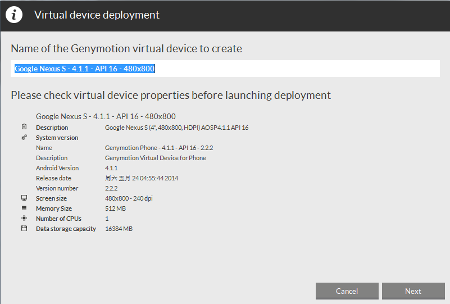Click the description value 'Google Nexus S (4", 480x800, HDPI) AOSP4.1.1 API 16'

click(x=176, y=128)
